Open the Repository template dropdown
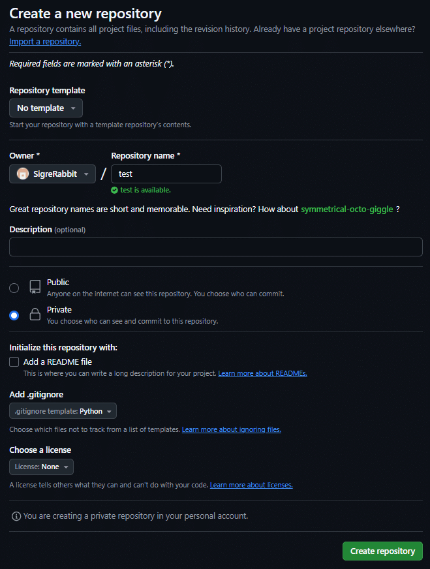The image size is (430, 569). (46, 108)
